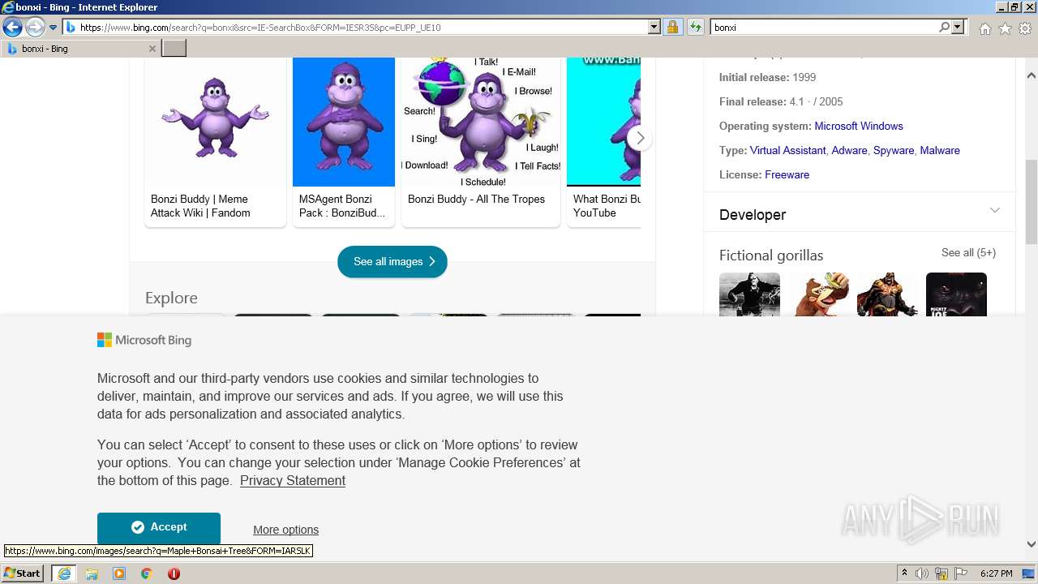Open Windows Explorer folder taskbar icon

point(92,573)
